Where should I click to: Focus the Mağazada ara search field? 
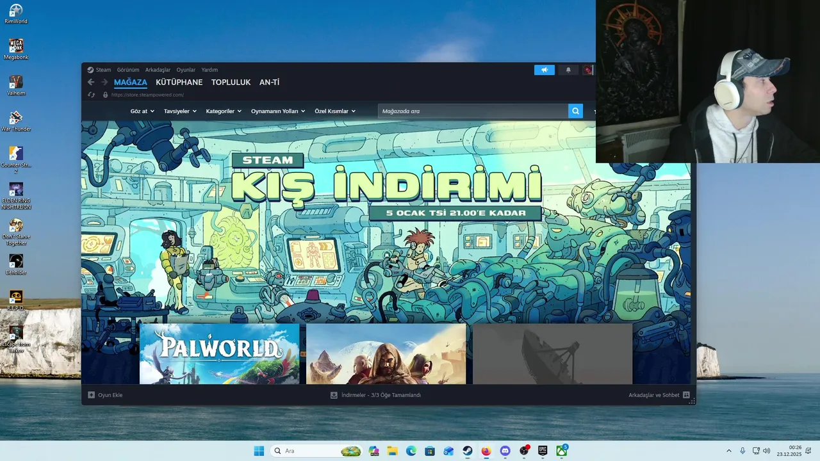[473, 111]
